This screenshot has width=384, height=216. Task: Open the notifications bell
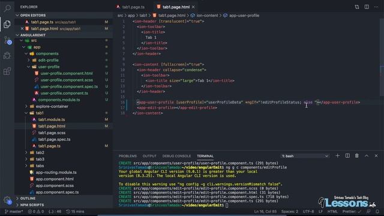click(377, 211)
